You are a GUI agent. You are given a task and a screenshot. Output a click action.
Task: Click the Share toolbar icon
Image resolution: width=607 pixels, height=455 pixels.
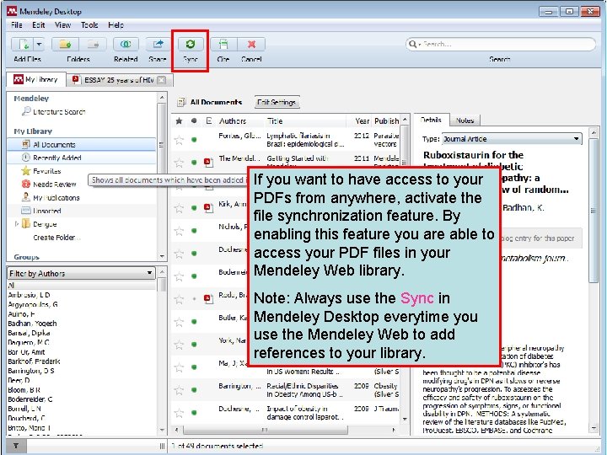point(158,45)
